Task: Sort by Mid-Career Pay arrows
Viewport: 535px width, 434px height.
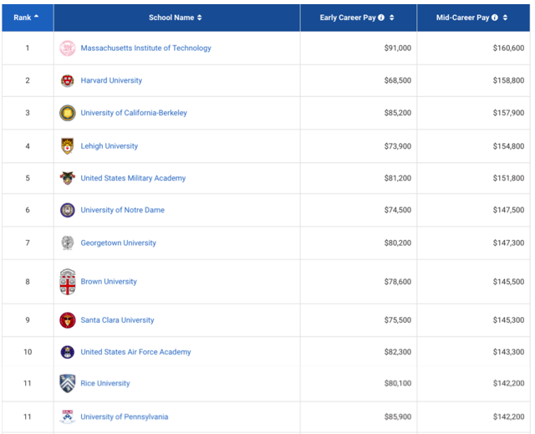Action: click(505, 18)
